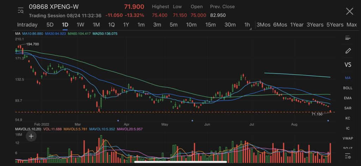Select the 1m minute chart tab
361x166 pixels.
pyautogui.click(x=141, y=25)
